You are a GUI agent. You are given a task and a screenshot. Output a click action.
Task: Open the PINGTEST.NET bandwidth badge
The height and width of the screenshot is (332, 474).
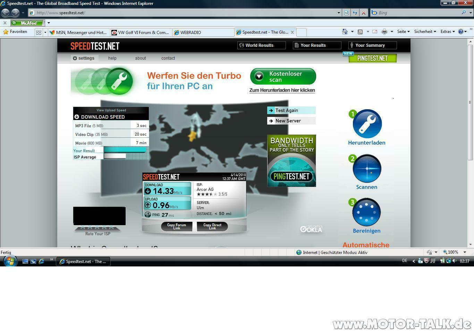click(x=291, y=161)
